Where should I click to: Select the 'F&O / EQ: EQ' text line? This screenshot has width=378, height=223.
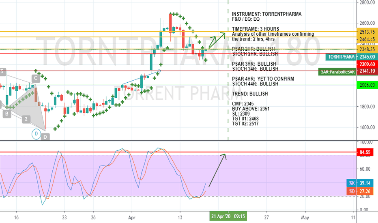coord(246,19)
